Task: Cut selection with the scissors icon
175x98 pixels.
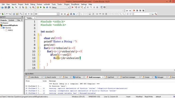Action: (20, 7)
